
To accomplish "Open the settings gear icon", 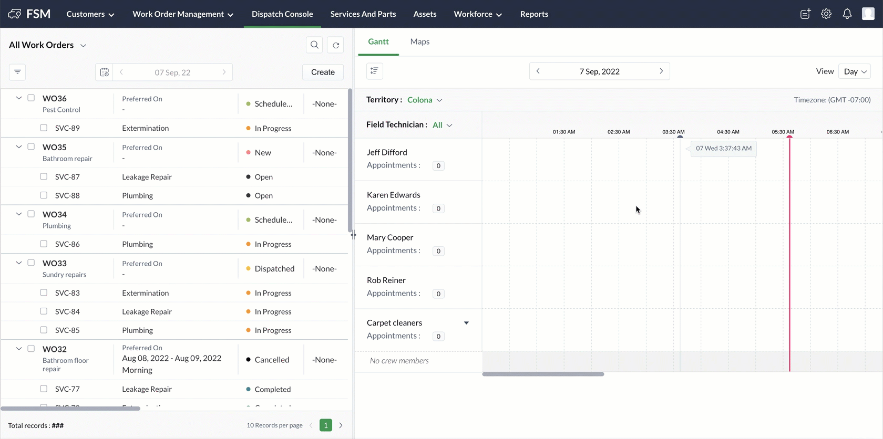I will click(x=826, y=14).
